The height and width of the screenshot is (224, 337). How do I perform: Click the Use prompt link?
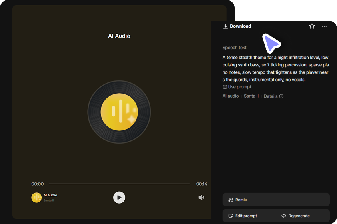237,87
